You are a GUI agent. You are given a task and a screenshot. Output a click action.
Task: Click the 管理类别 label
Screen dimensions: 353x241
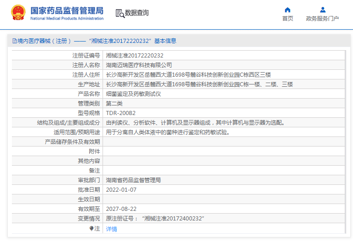(89, 104)
